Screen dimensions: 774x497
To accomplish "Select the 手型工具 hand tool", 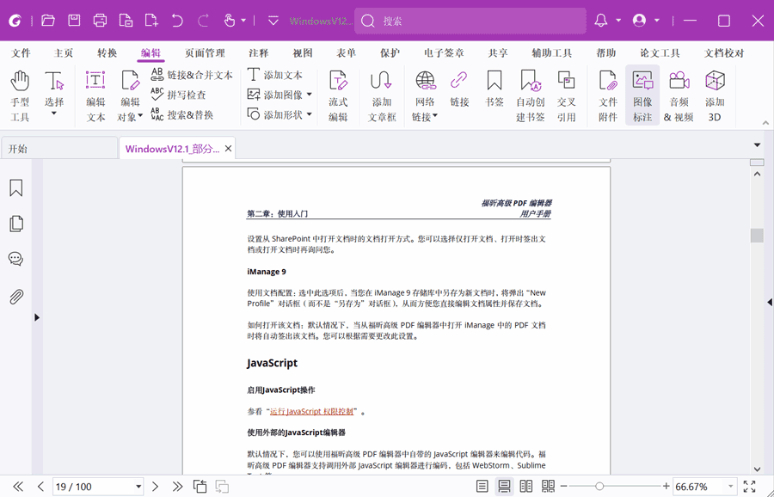I will (20, 95).
